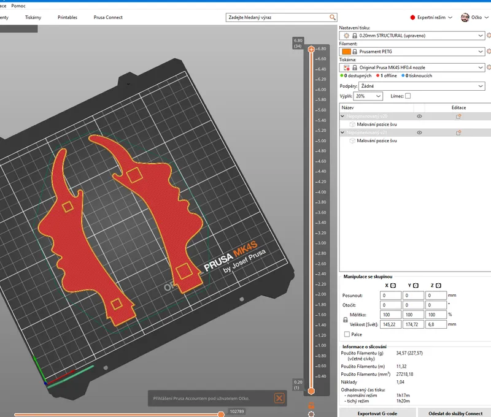Click the mirror icon next to Z
Image resolution: width=491 pixels, height=417 pixels.
click(x=438, y=285)
